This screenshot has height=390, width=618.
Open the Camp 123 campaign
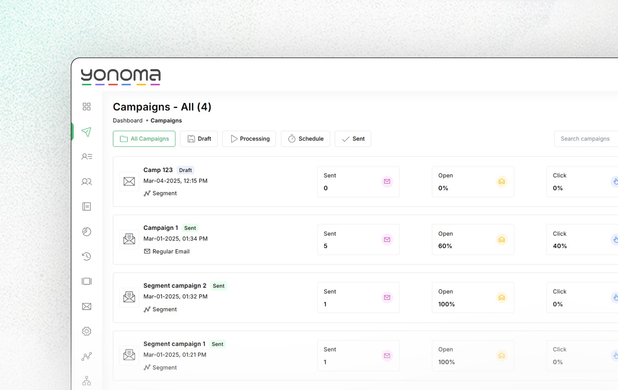coord(158,170)
